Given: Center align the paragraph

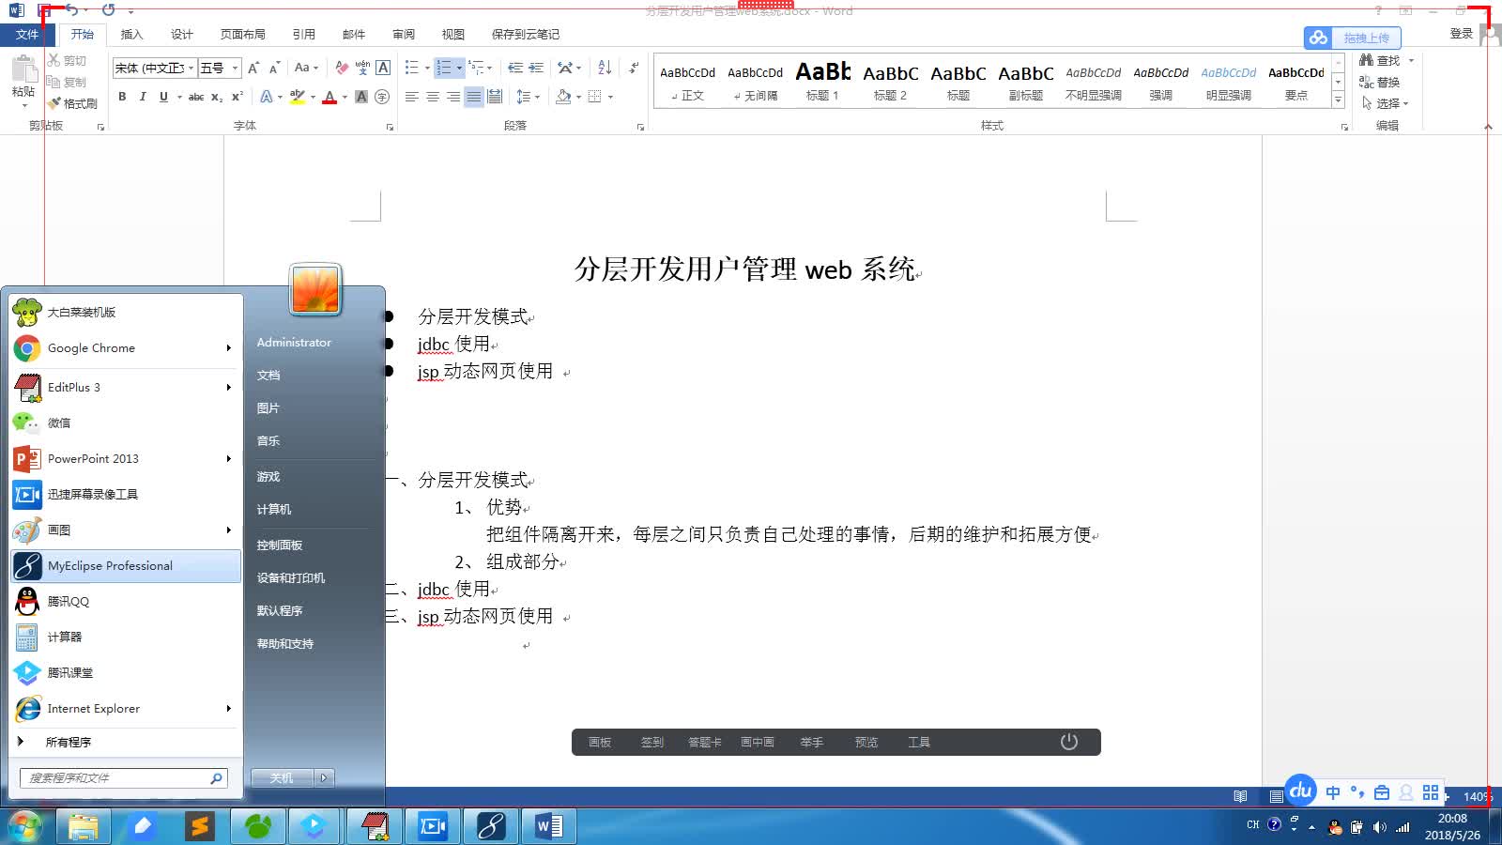Looking at the screenshot, I should pos(432,96).
